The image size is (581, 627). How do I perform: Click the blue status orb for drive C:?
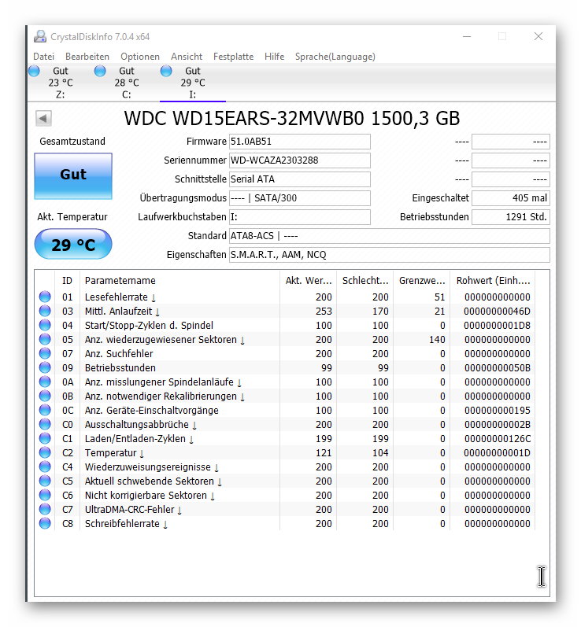coord(100,71)
